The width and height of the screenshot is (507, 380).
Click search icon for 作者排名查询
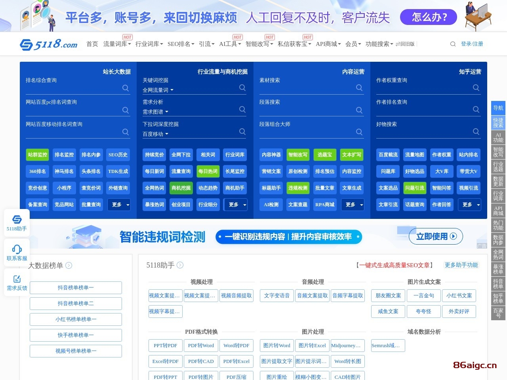(x=476, y=109)
